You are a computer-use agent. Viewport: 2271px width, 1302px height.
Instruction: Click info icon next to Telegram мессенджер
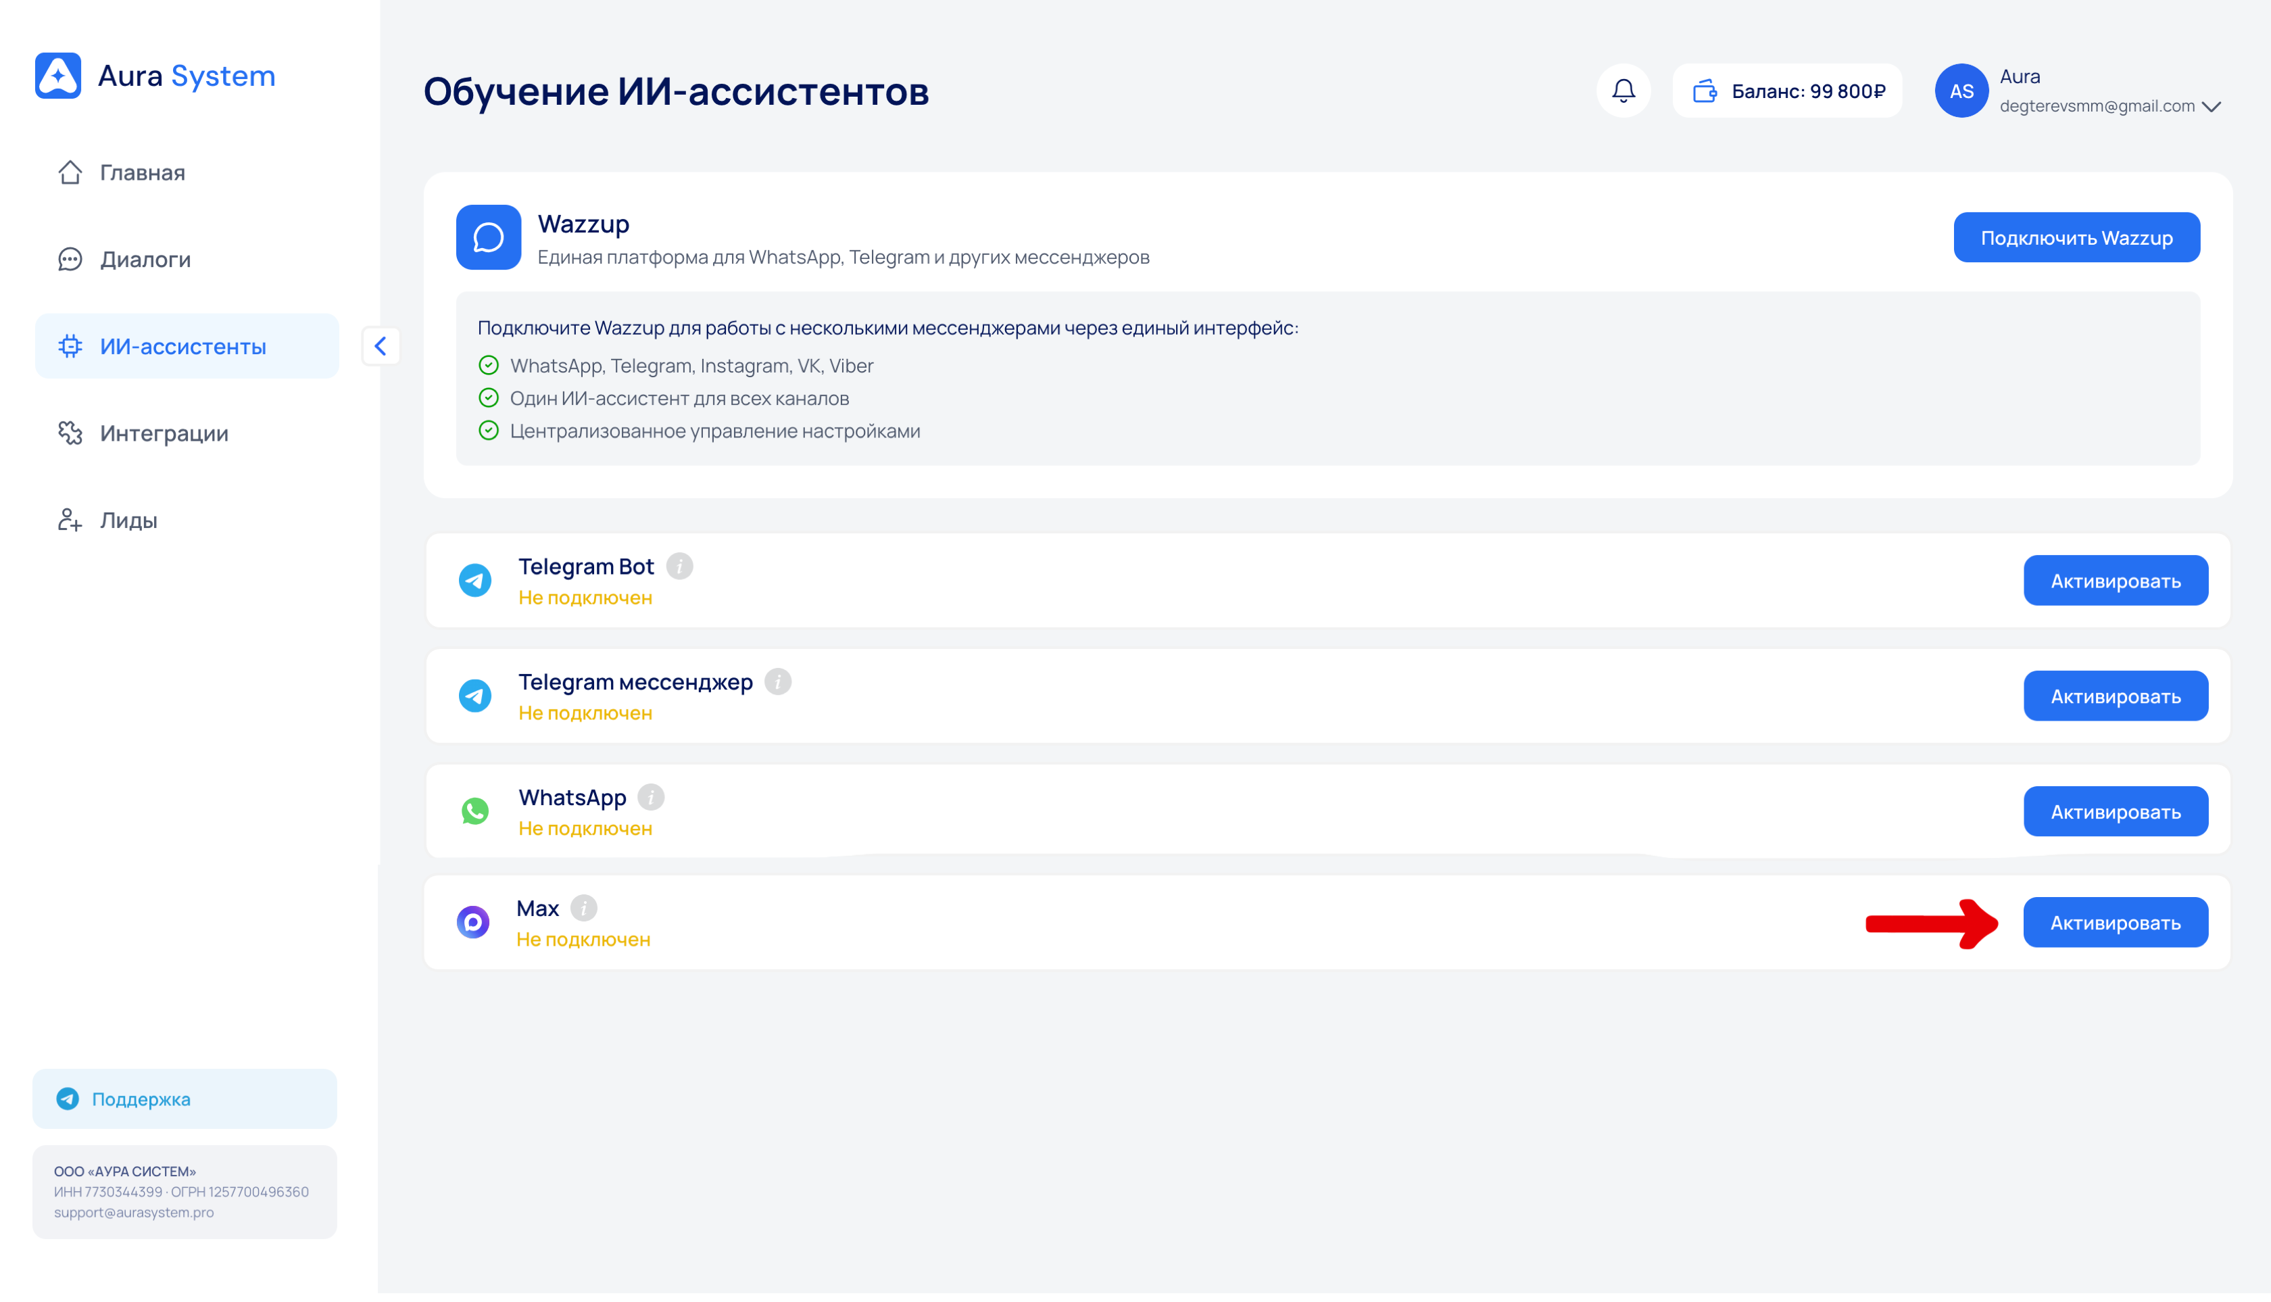tap(778, 681)
